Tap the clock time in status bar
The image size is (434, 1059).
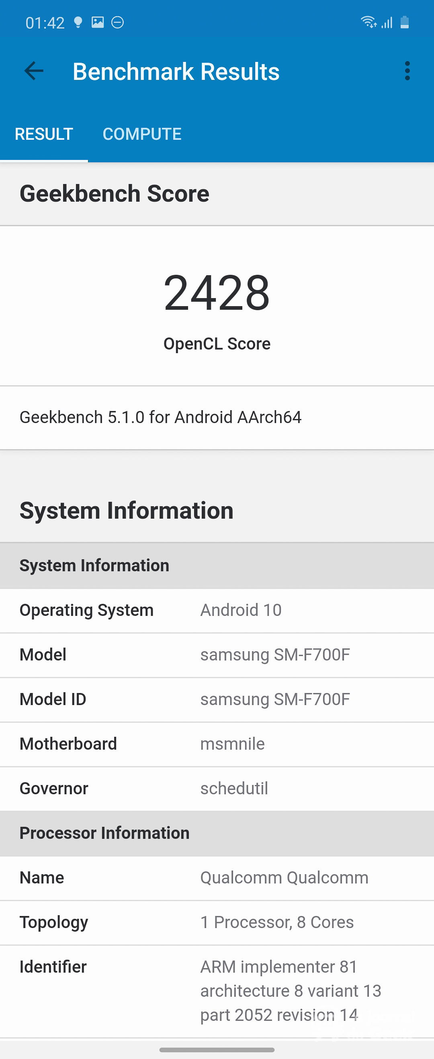[45, 23]
